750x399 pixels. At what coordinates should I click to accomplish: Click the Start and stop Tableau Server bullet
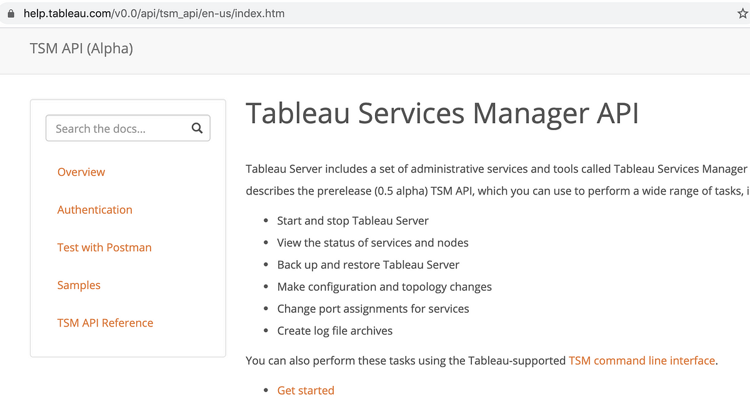tap(352, 221)
